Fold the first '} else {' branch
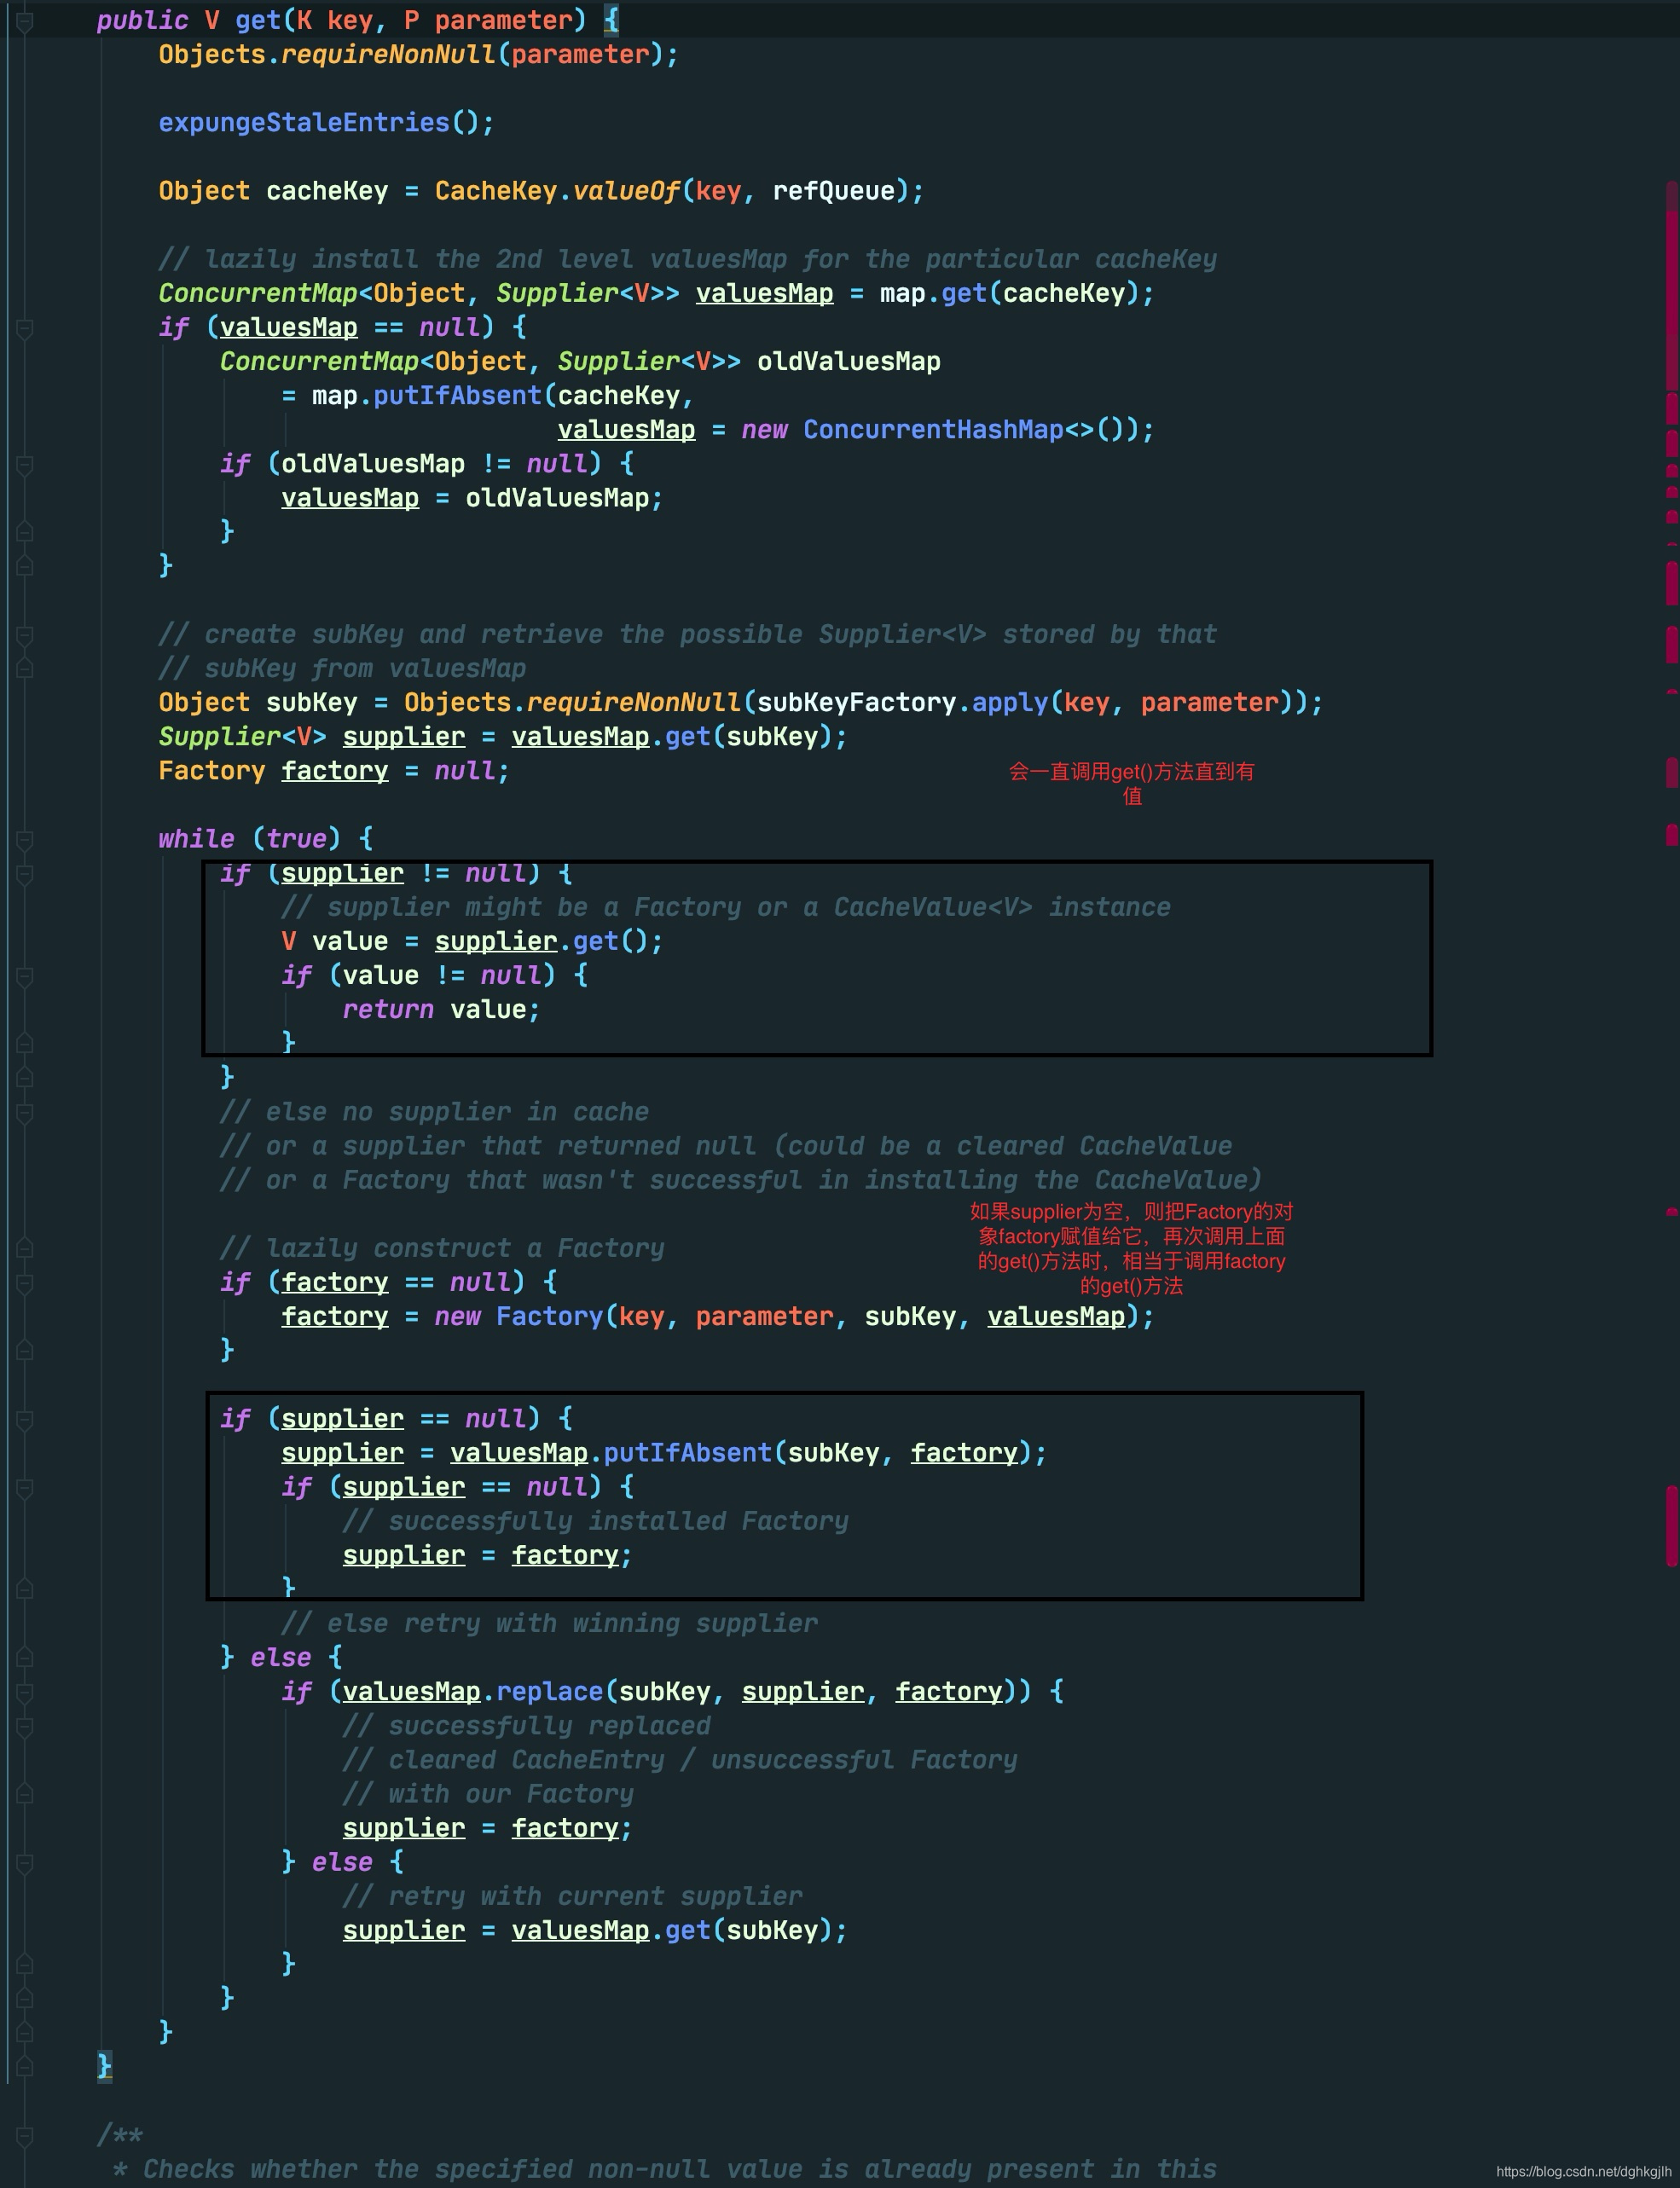Image resolution: width=1680 pixels, height=2188 pixels. tap(25, 1658)
